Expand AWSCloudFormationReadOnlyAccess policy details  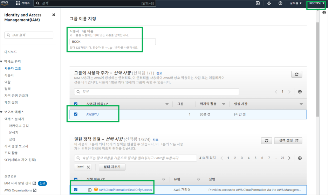(89, 190)
